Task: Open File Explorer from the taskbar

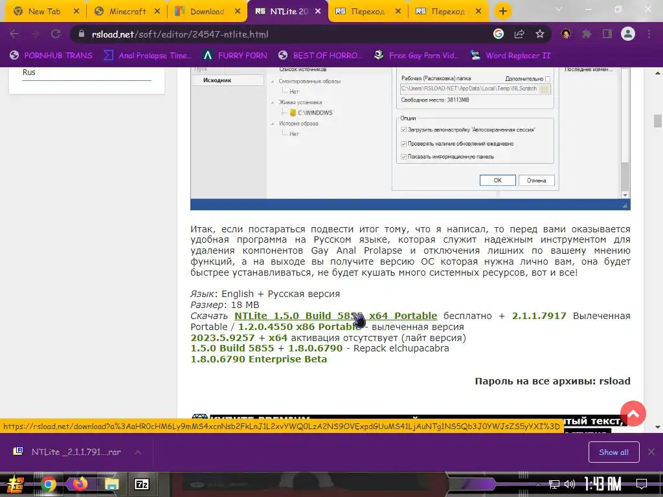Action: (x=111, y=484)
